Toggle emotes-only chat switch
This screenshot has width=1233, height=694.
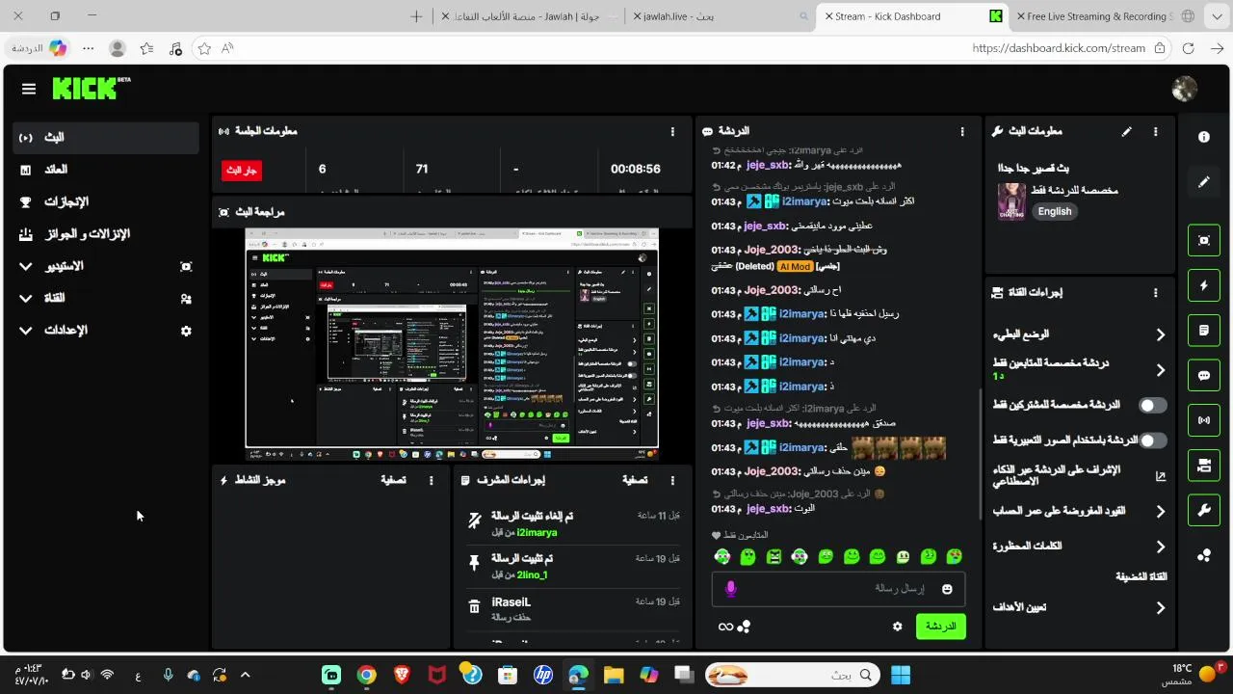point(1152,440)
